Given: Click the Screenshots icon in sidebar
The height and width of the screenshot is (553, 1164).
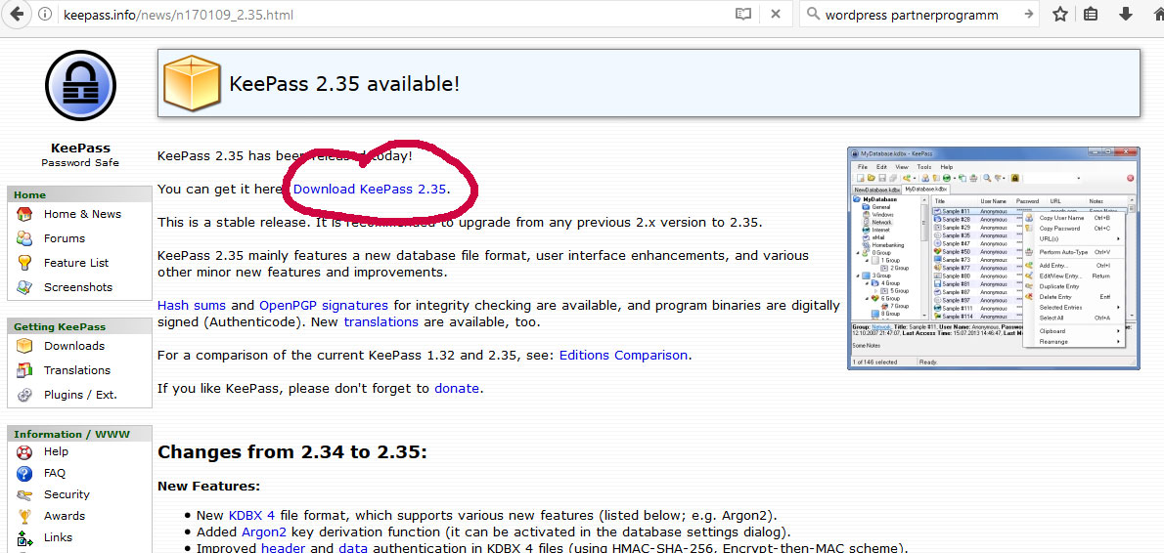Looking at the screenshot, I should pyautogui.click(x=24, y=287).
